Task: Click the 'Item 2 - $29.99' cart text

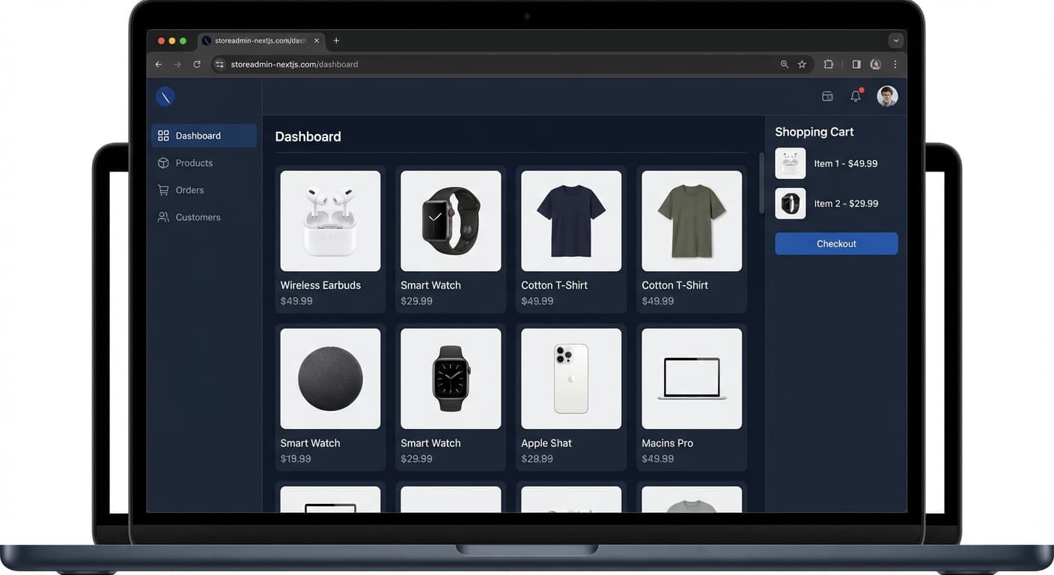Action: tap(846, 204)
